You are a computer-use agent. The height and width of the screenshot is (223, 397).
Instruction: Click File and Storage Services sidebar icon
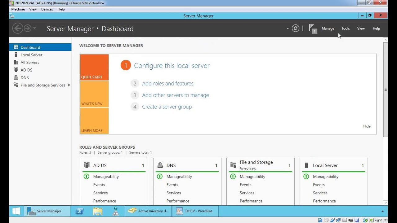pos(16,85)
